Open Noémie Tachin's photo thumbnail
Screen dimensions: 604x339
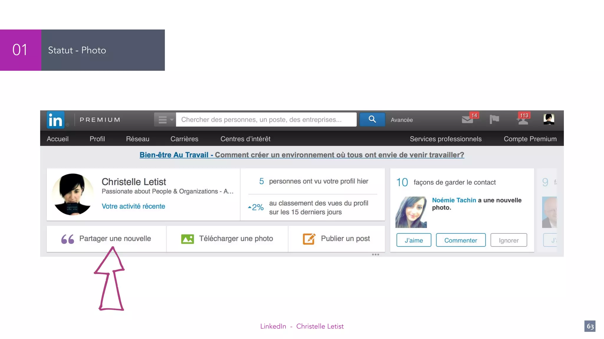411,212
